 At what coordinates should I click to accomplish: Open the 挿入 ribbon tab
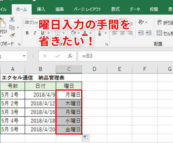(41, 9)
